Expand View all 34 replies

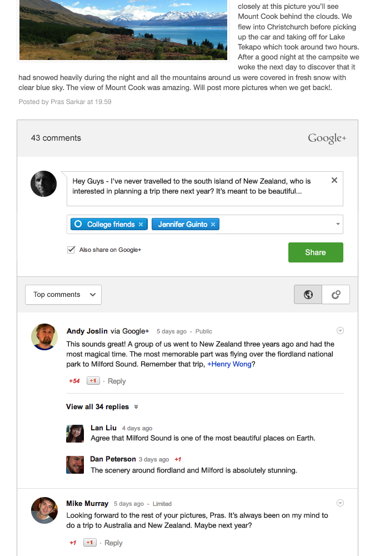[x=102, y=407]
